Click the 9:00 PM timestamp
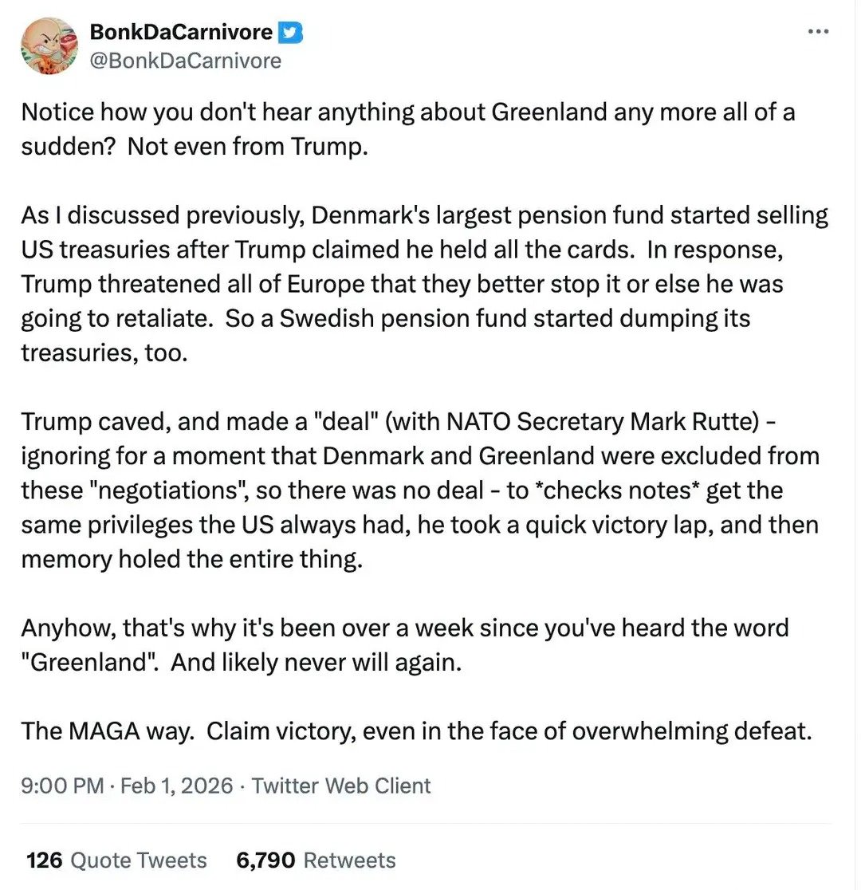The image size is (861, 890). 62,786
